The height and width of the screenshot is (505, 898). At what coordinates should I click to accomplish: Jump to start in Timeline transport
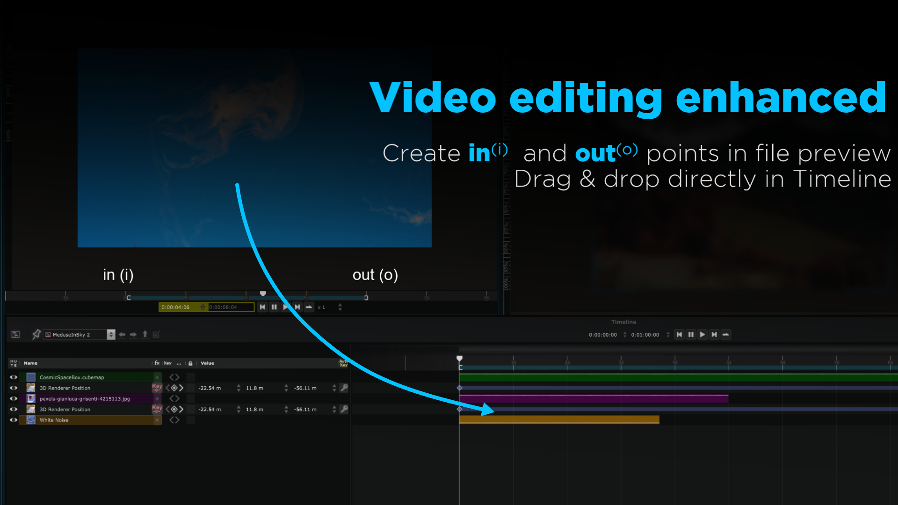(679, 334)
